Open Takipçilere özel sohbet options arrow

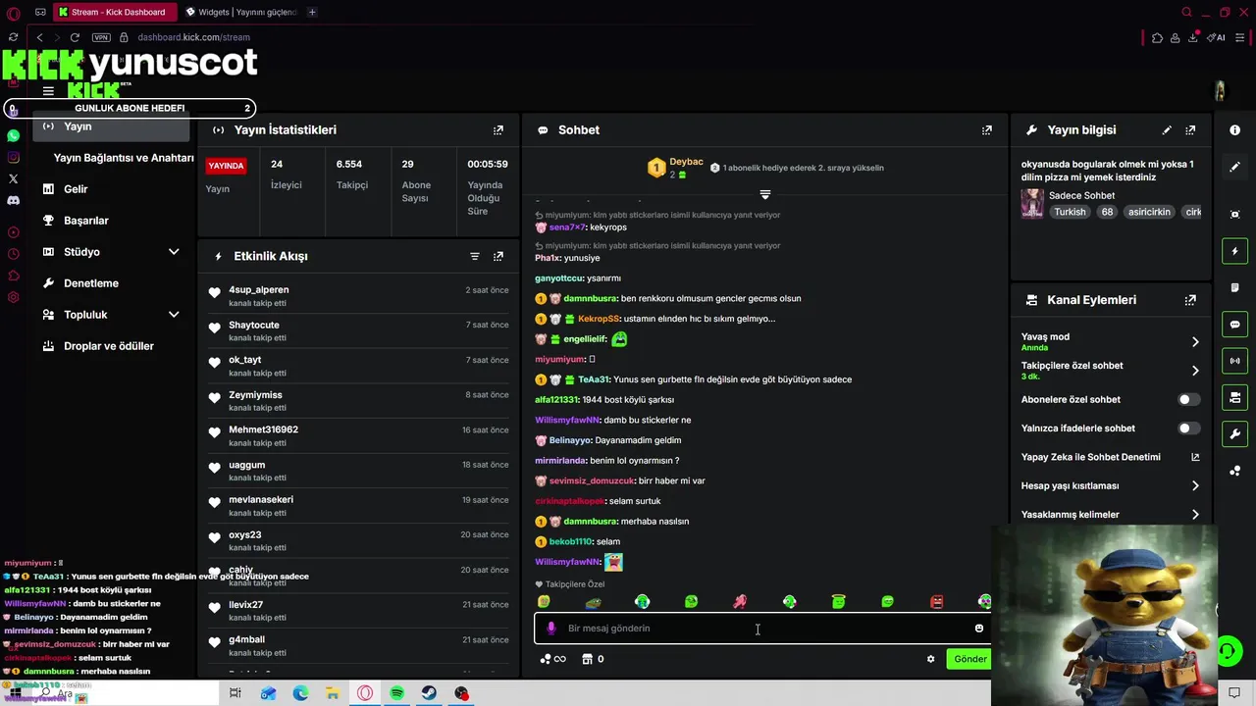point(1195,371)
